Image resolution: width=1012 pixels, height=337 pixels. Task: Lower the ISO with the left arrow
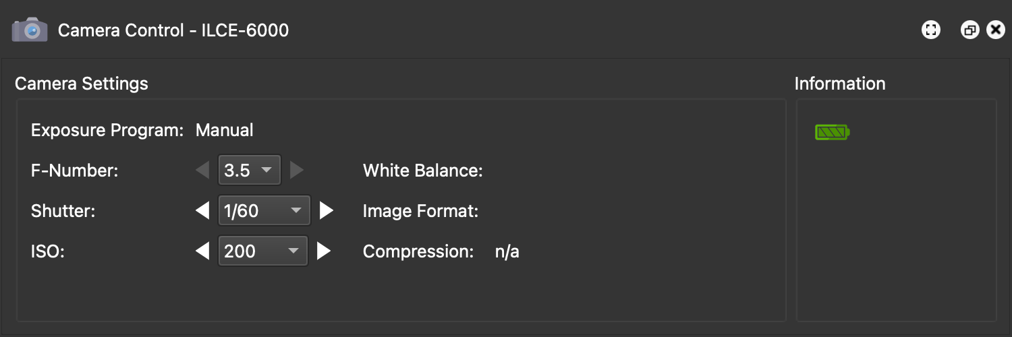(x=202, y=251)
